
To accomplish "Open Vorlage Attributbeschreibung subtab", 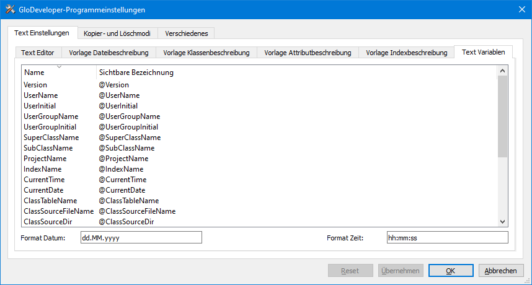I will click(x=308, y=53).
